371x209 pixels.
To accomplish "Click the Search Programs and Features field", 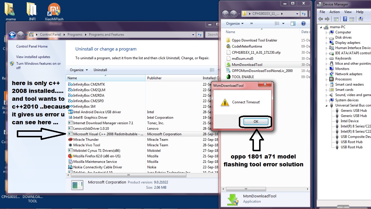I will pyautogui.click(x=212, y=35).
